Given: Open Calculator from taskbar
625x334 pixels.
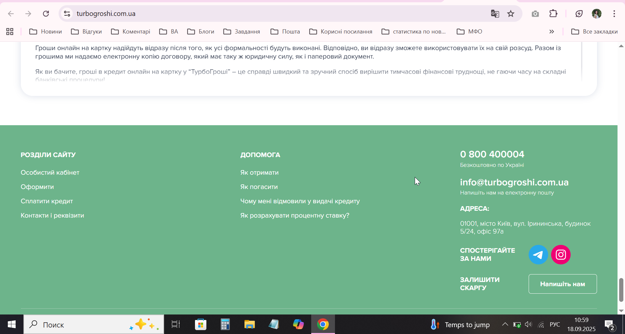Looking at the screenshot, I should [225, 324].
